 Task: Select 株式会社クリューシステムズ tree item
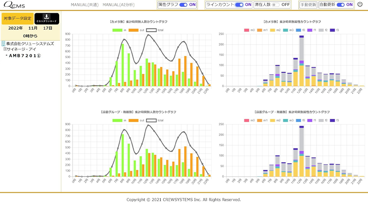coord(30,43)
